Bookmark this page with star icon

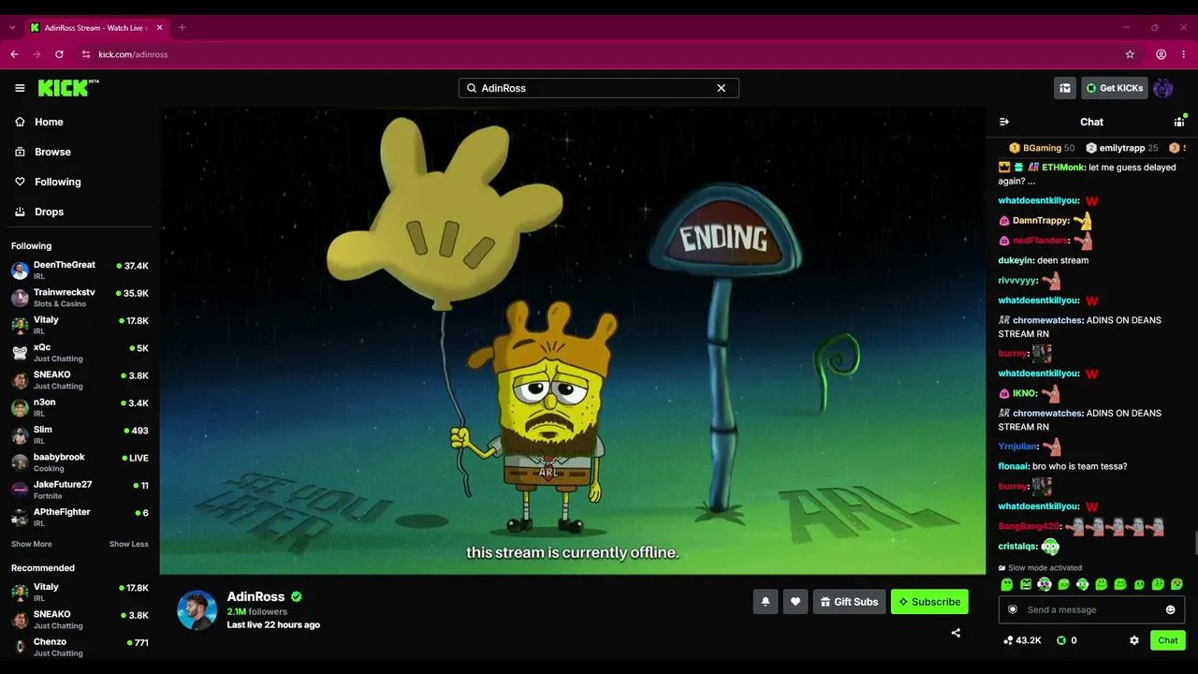1130,54
